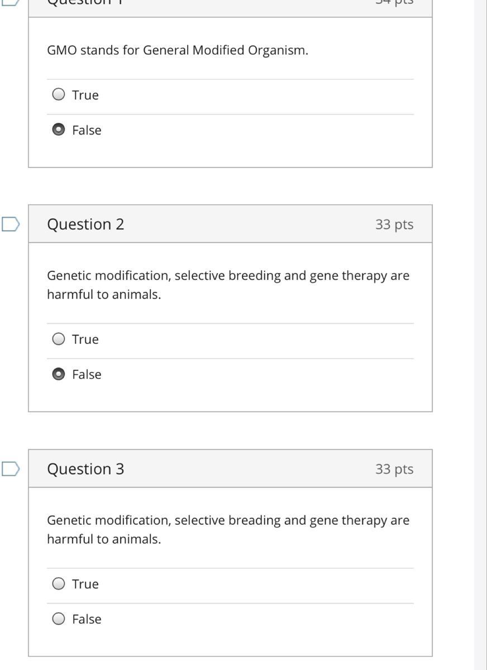
Task: Click the 33 pts label of Question 3
Action: [394, 469]
